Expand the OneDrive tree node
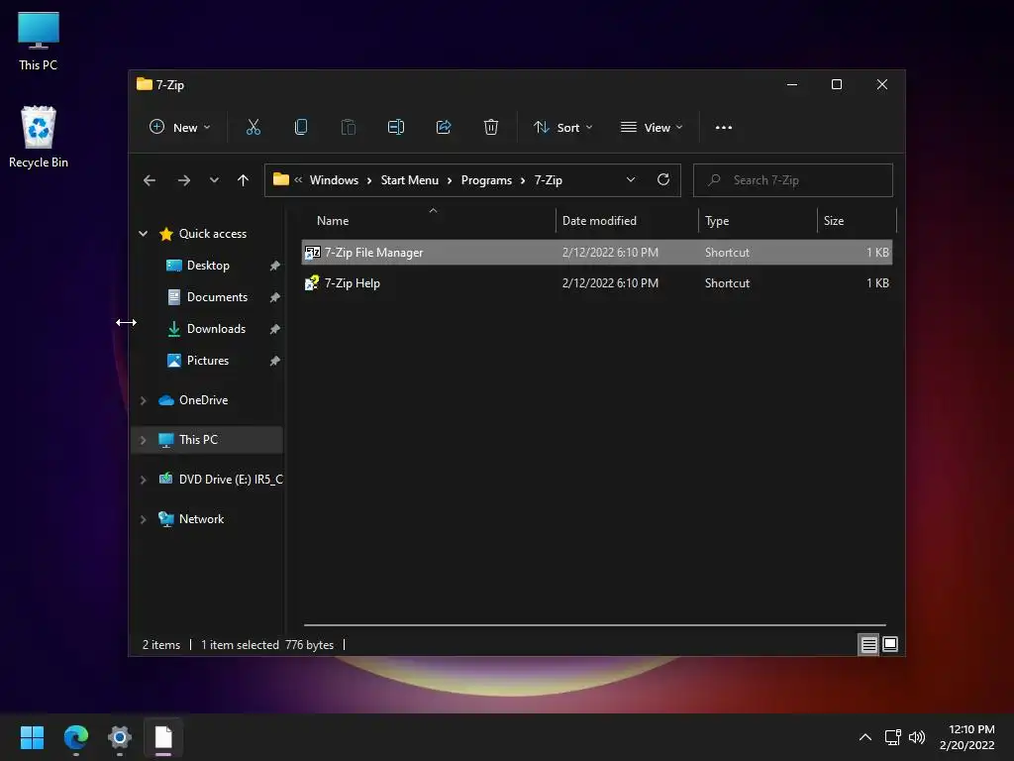Viewport: 1014px width, 761px height. point(143,400)
